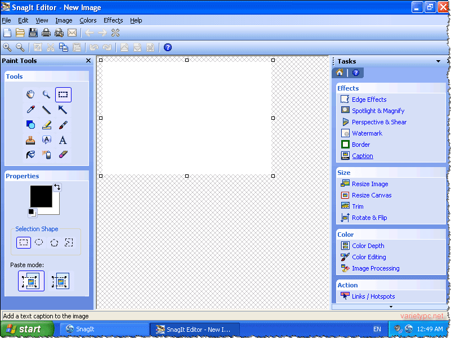Copy selection using toolbar copy icon

(x=64, y=47)
